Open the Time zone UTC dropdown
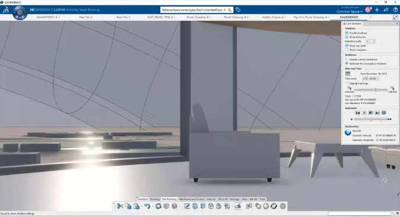Viewport: 400px width, 217px height. (371, 79)
